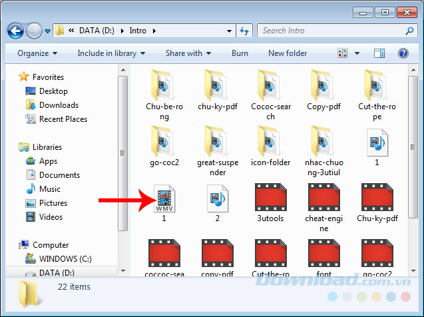
Task: Open the Organize dropdown menu
Action: [37, 53]
